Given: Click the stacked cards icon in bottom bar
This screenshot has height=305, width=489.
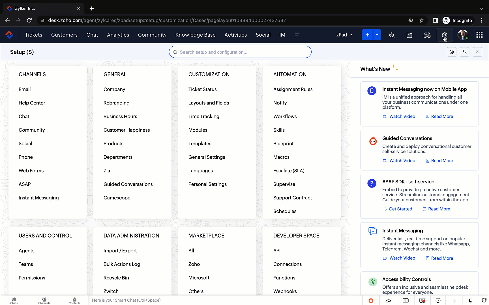Looking at the screenshot, I should [x=484, y=300].
